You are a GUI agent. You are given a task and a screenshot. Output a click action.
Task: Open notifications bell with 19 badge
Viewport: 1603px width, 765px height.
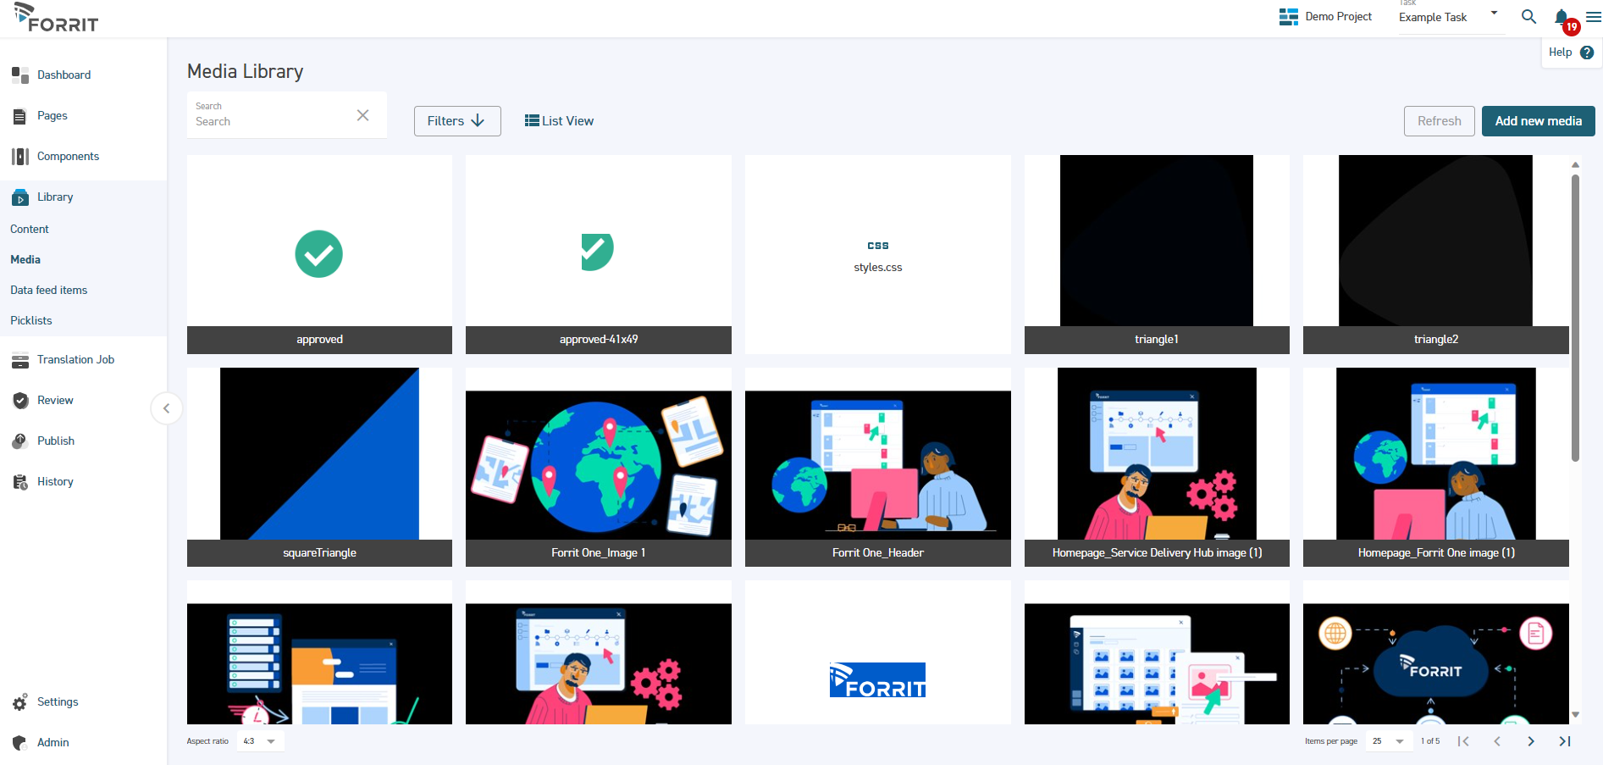(x=1562, y=17)
